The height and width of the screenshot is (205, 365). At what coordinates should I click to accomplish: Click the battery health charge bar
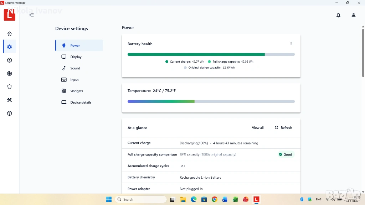(211, 54)
